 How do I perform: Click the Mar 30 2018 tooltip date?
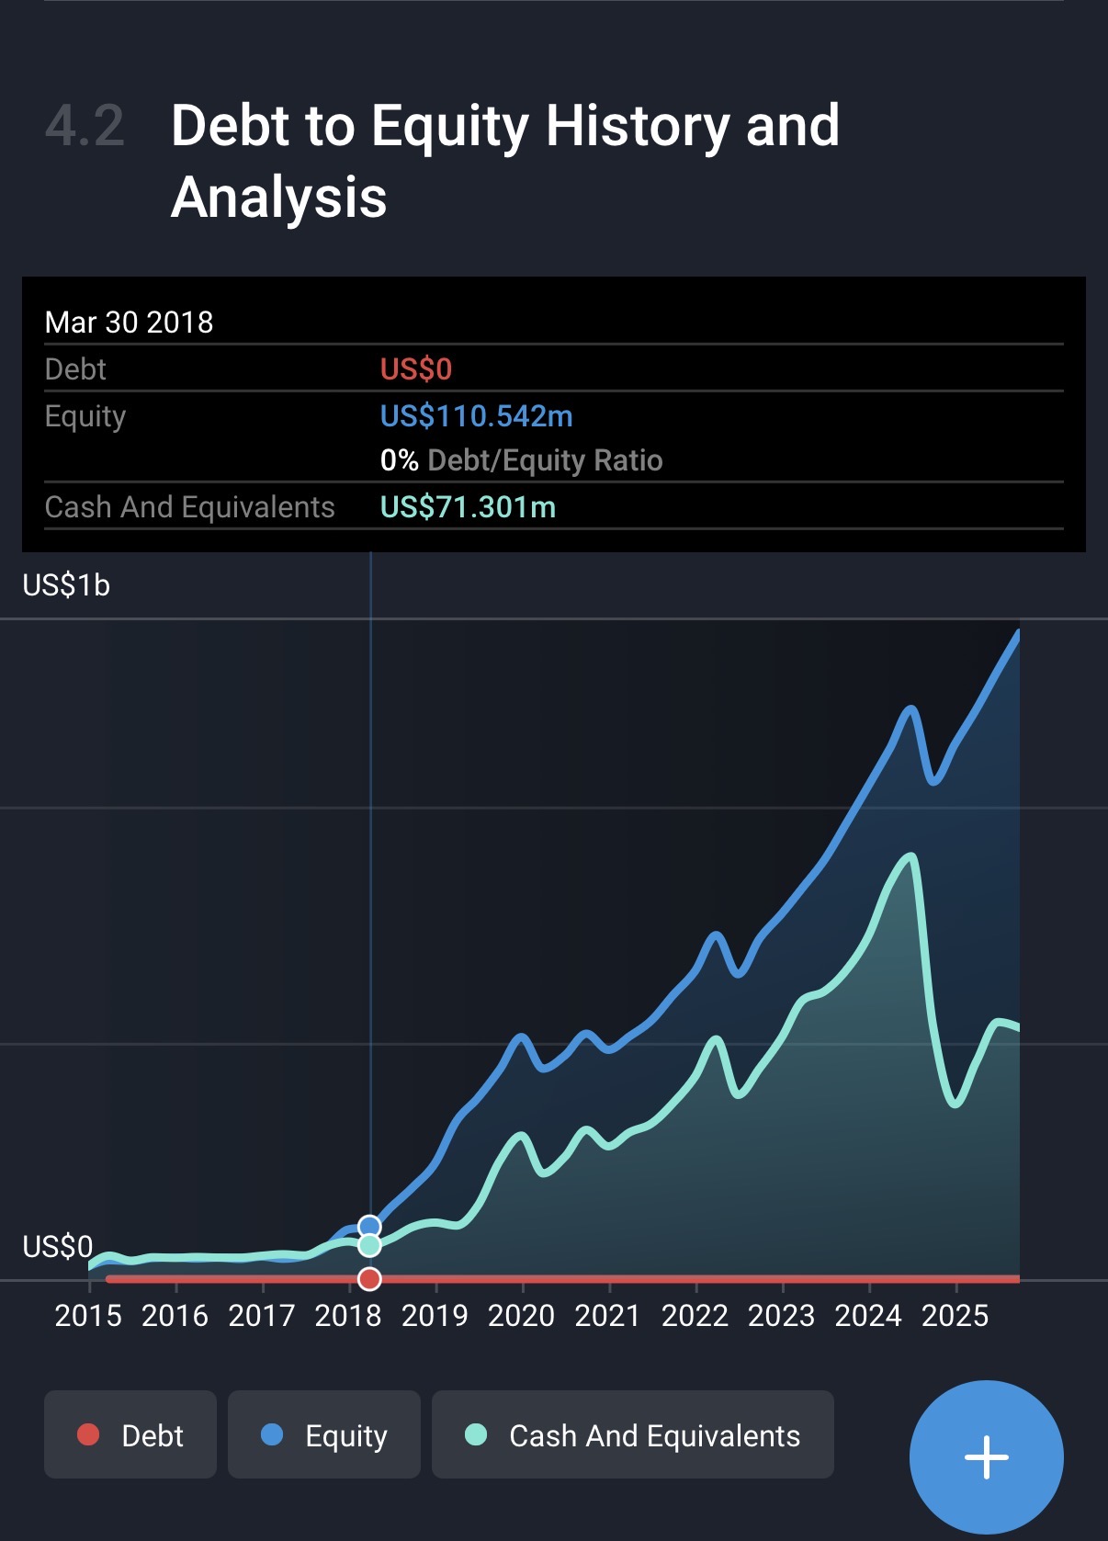click(129, 323)
